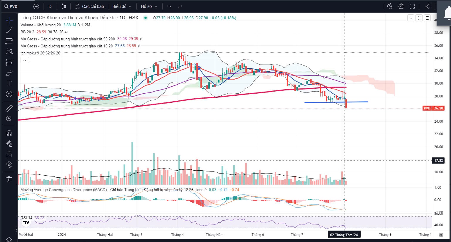Click the green market status dot
451x242 pixels.
pos(145,18)
